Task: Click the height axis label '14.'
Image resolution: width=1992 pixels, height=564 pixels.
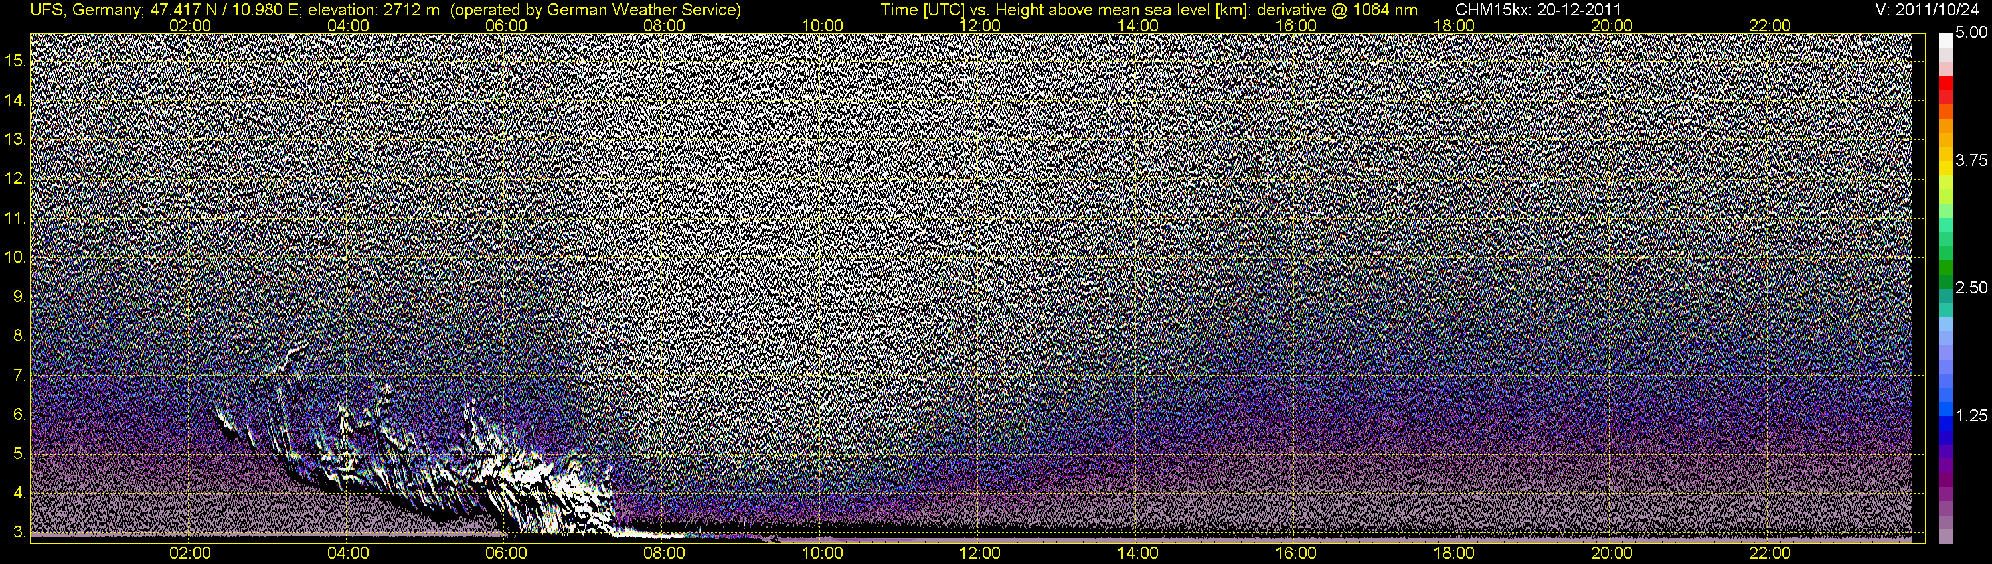Action: (15, 100)
